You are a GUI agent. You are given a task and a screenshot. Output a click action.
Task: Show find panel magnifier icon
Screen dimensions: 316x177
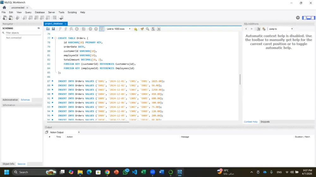coord(148,29)
